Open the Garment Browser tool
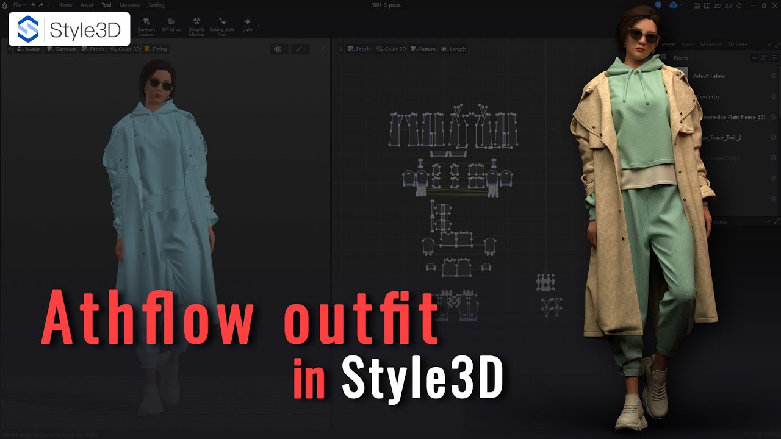 146,27
